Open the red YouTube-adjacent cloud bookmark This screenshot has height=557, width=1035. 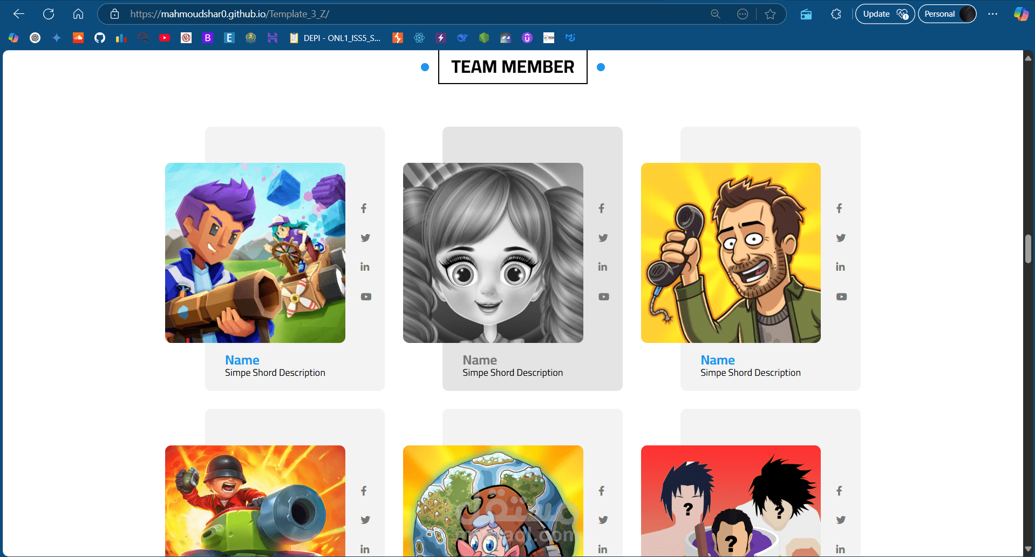click(x=143, y=38)
